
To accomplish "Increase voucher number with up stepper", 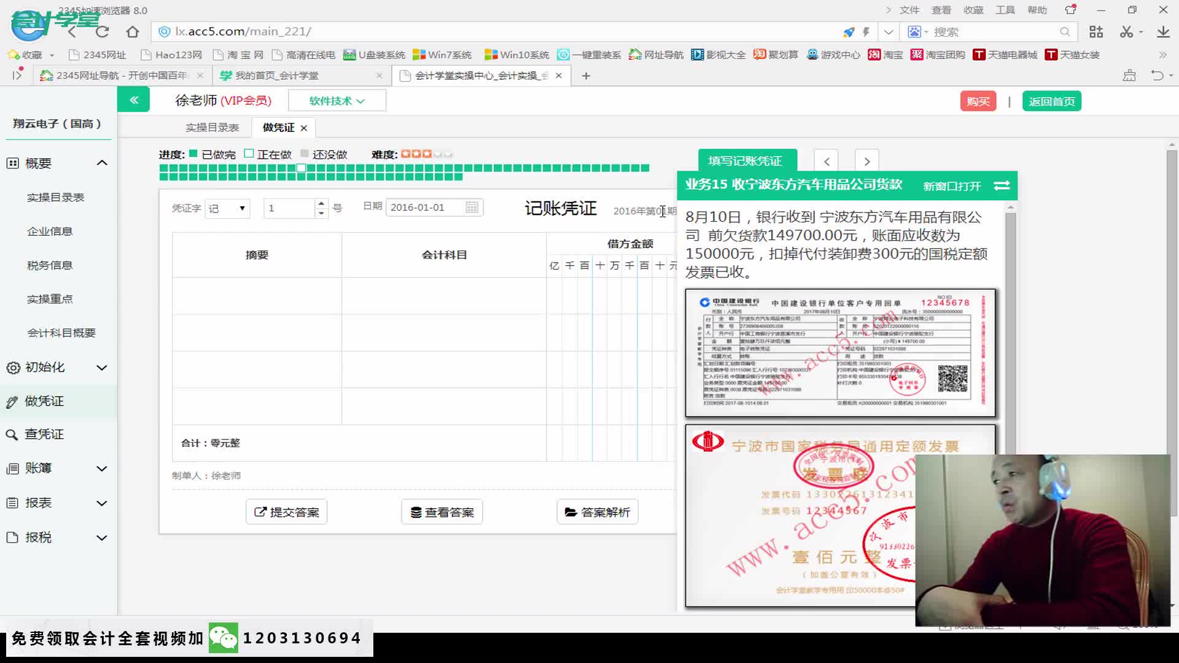I will (x=321, y=203).
